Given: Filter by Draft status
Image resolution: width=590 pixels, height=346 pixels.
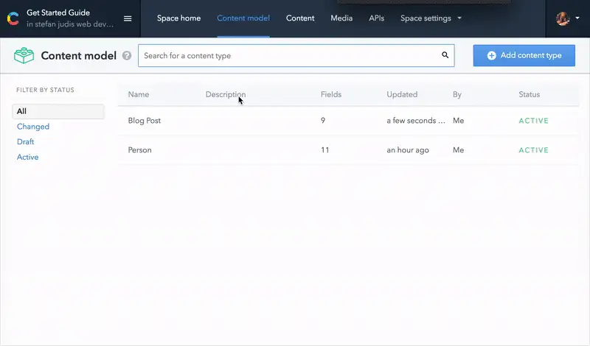Looking at the screenshot, I should click(x=26, y=141).
